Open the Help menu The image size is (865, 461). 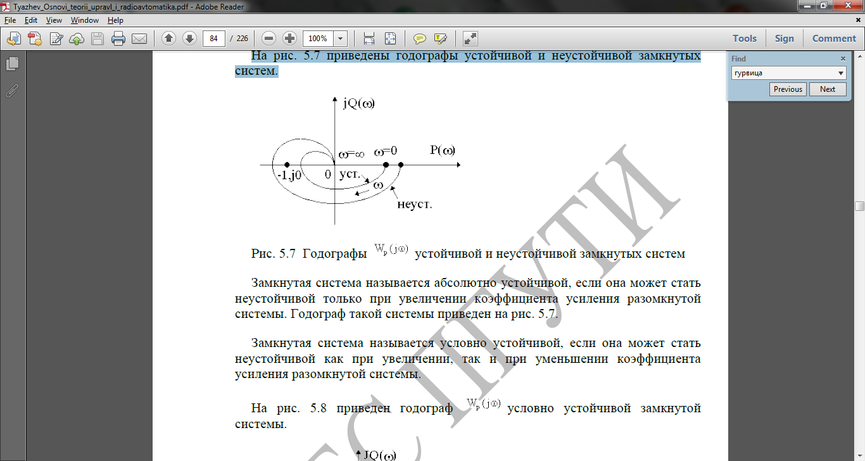coord(115,20)
